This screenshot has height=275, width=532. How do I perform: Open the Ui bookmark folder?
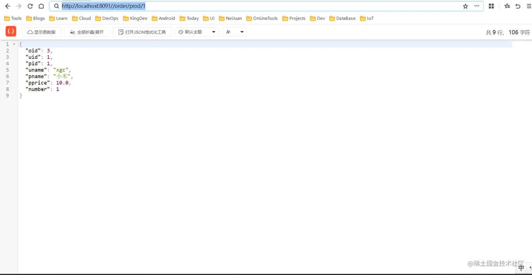(209, 18)
